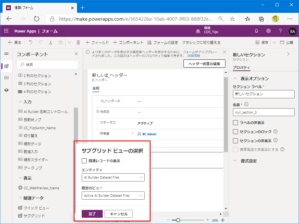Click the セクション ラベル text field
The height and width of the screenshot is (224, 299).
[264, 94]
